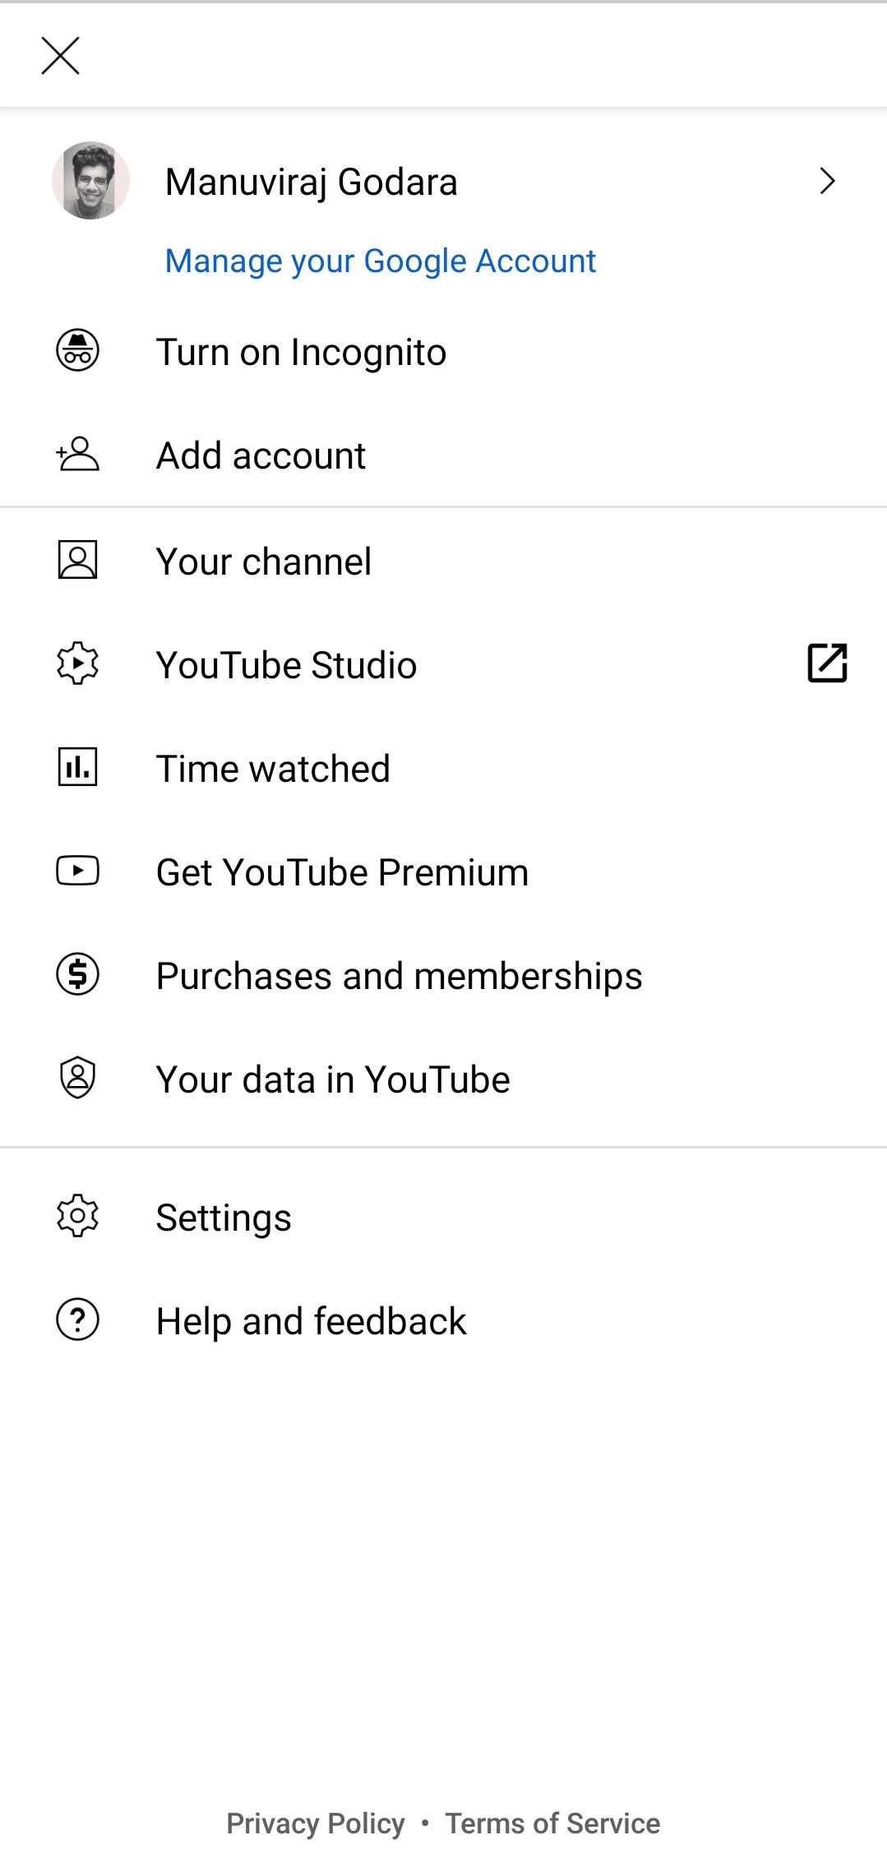
Task: Click the Your data in YouTube shield icon
Action: tap(77, 1078)
